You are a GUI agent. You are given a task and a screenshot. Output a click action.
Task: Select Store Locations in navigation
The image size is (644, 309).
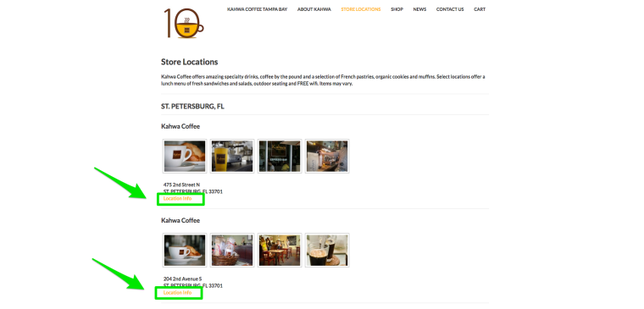click(x=361, y=9)
